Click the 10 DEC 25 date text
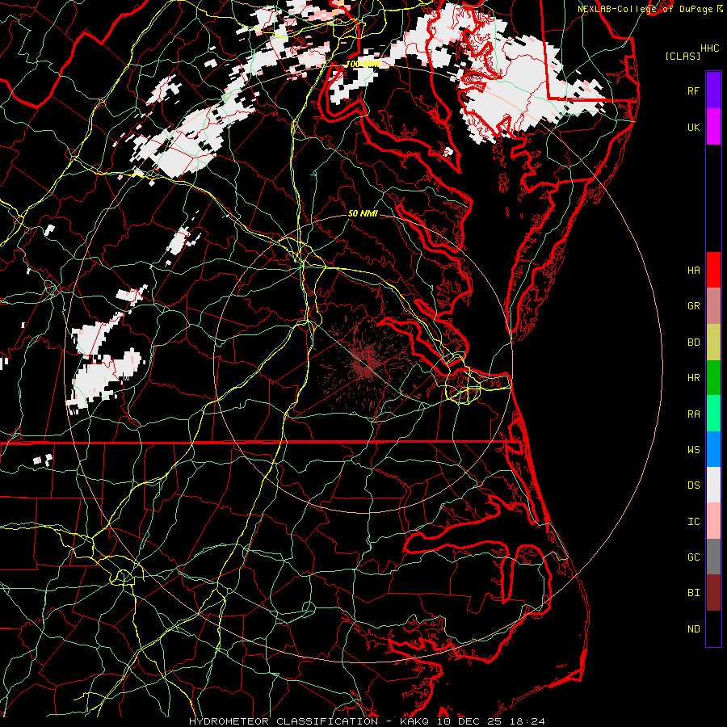The image size is (727, 727). point(469,721)
